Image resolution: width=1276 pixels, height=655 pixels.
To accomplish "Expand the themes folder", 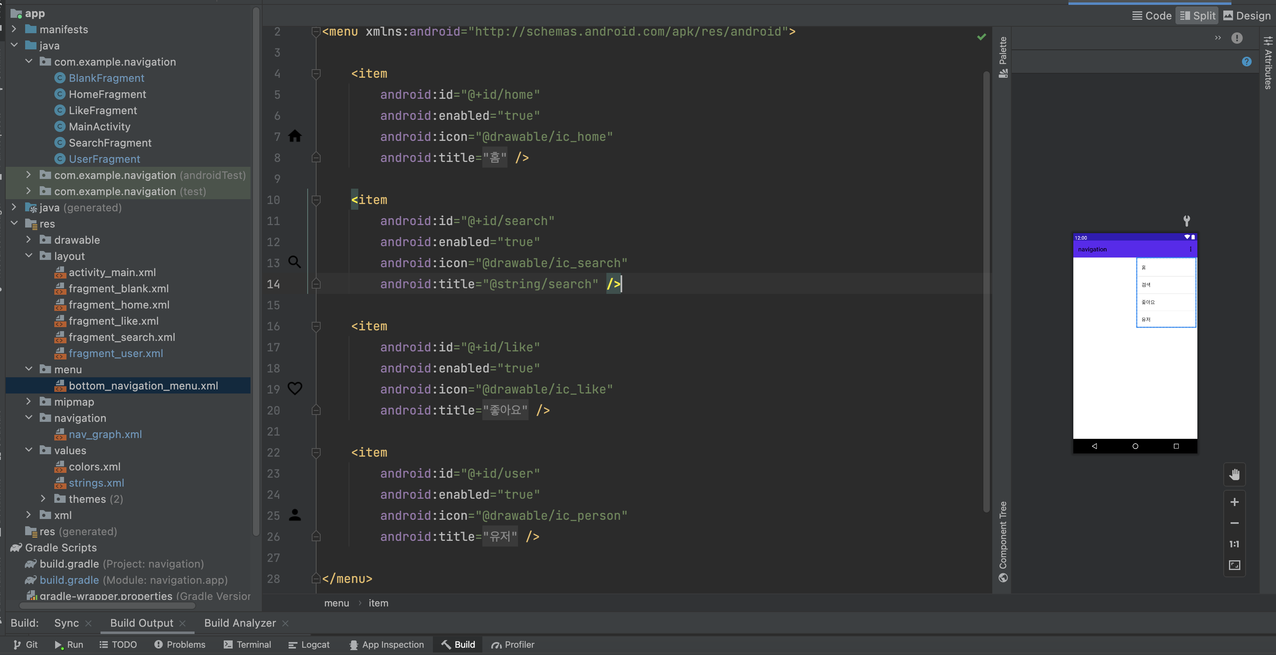I will tap(43, 499).
